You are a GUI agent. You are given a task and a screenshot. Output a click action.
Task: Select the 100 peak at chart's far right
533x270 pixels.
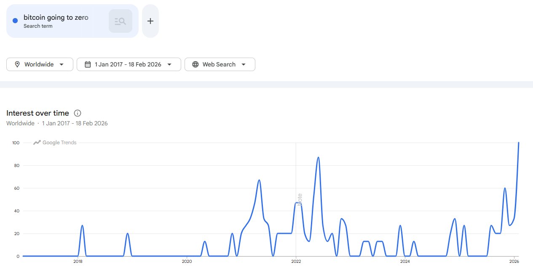518,143
